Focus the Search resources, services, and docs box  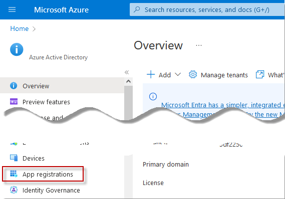207,9
